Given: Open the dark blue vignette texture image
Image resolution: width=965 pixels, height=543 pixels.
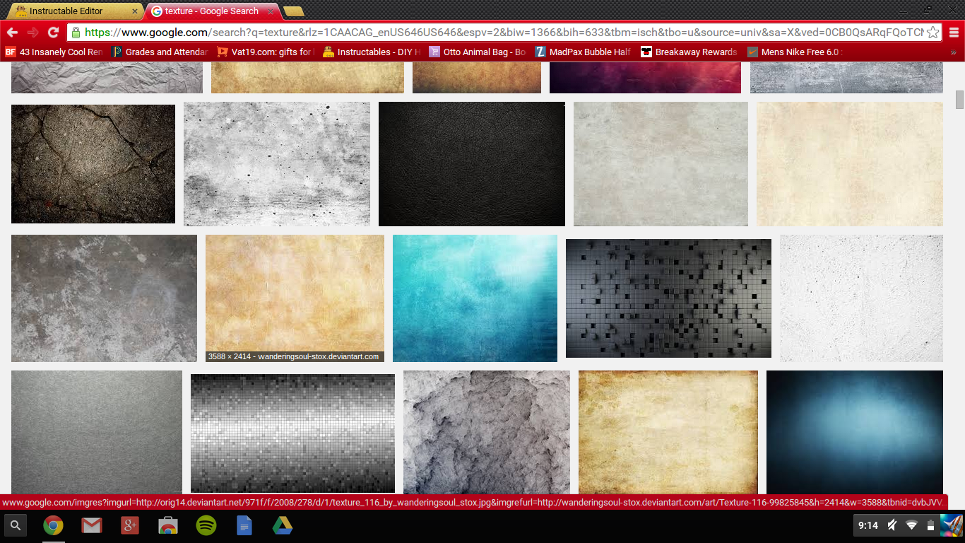Looking at the screenshot, I should (x=855, y=432).
